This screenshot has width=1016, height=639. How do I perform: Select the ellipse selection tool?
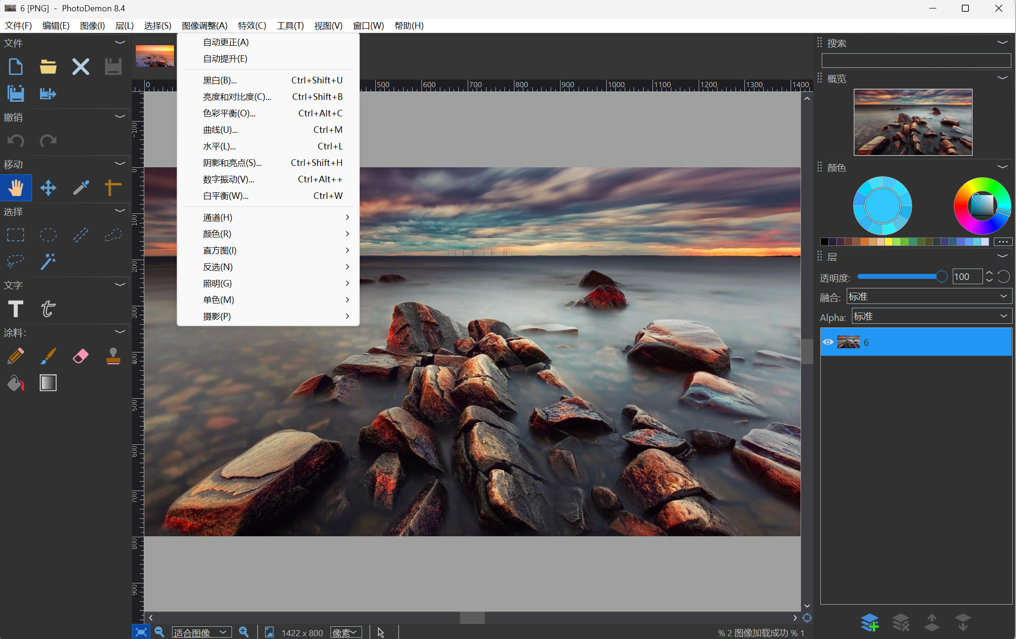pyautogui.click(x=48, y=235)
